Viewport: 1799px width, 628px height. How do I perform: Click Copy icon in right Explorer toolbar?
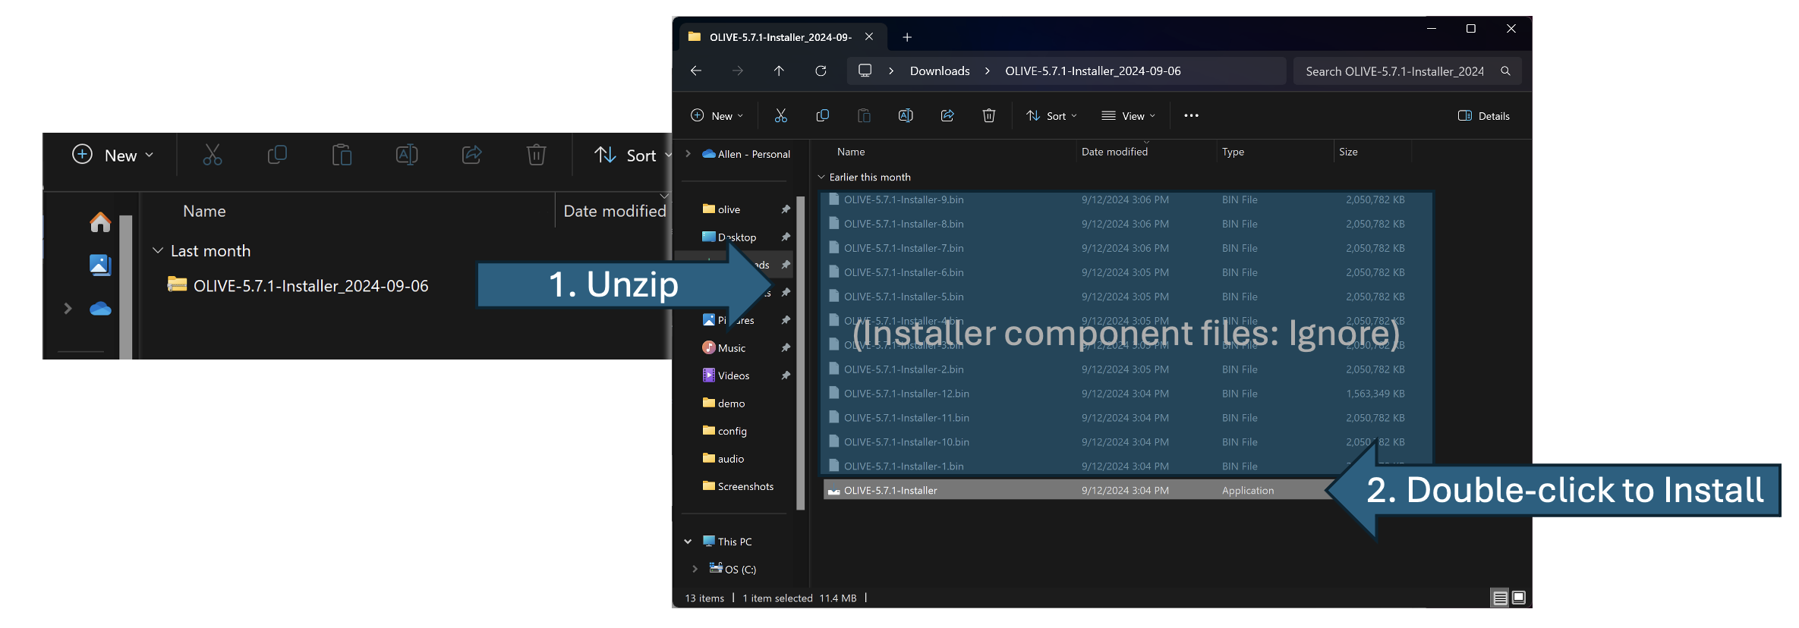[x=822, y=115]
